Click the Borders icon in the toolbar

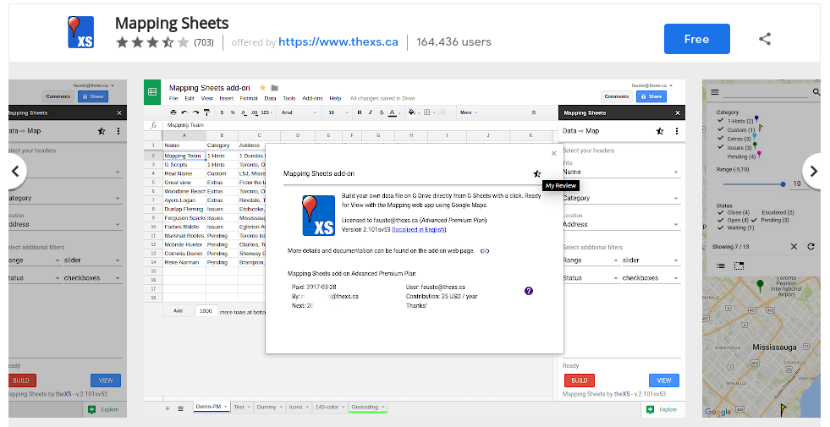pos(426,112)
